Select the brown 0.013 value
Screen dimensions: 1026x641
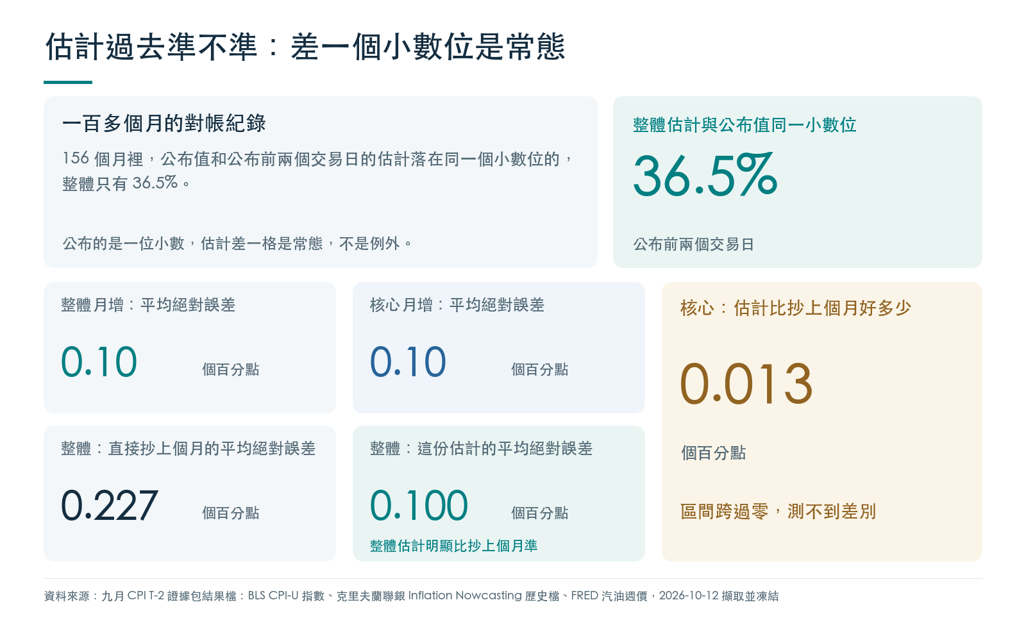(x=746, y=384)
